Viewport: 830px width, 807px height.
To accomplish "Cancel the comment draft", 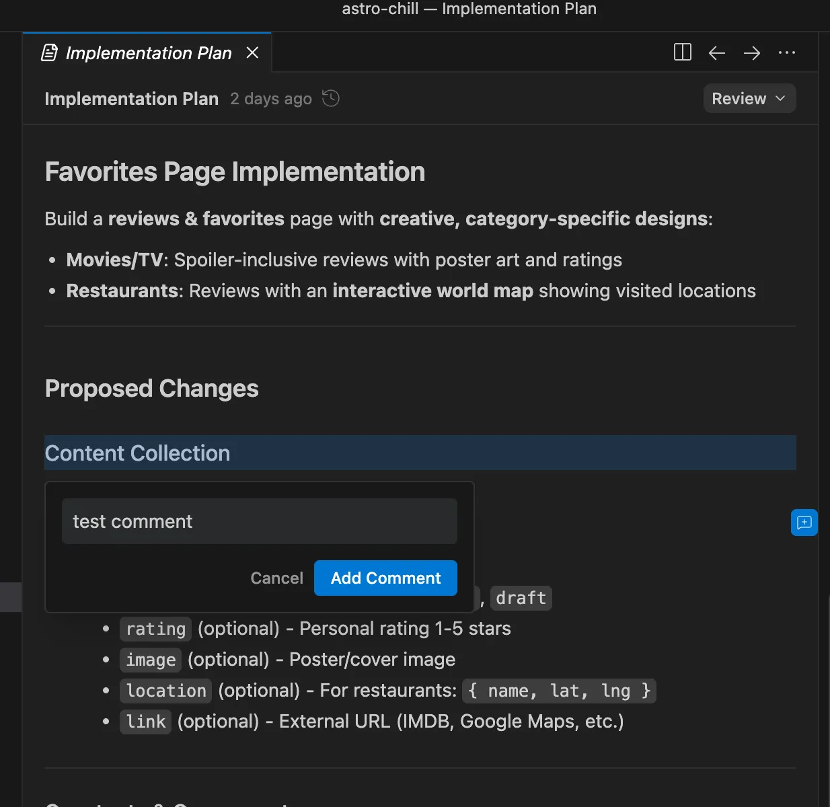I will (276, 578).
